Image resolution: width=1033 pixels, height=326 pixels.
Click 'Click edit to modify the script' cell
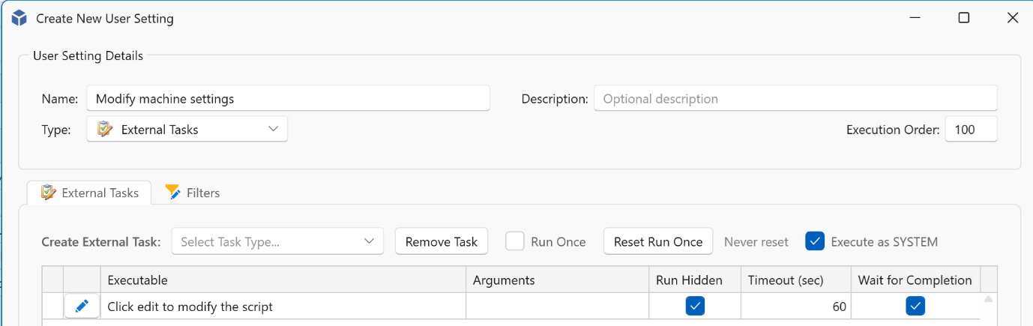pos(283,306)
